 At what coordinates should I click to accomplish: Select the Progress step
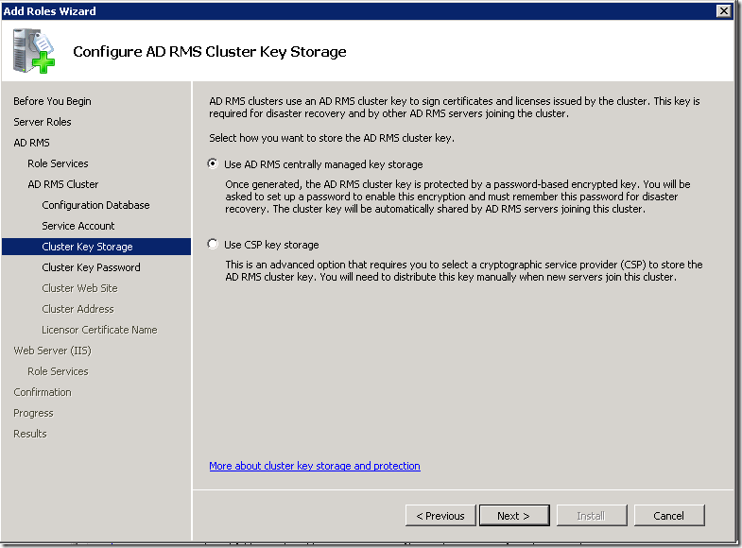(33, 413)
